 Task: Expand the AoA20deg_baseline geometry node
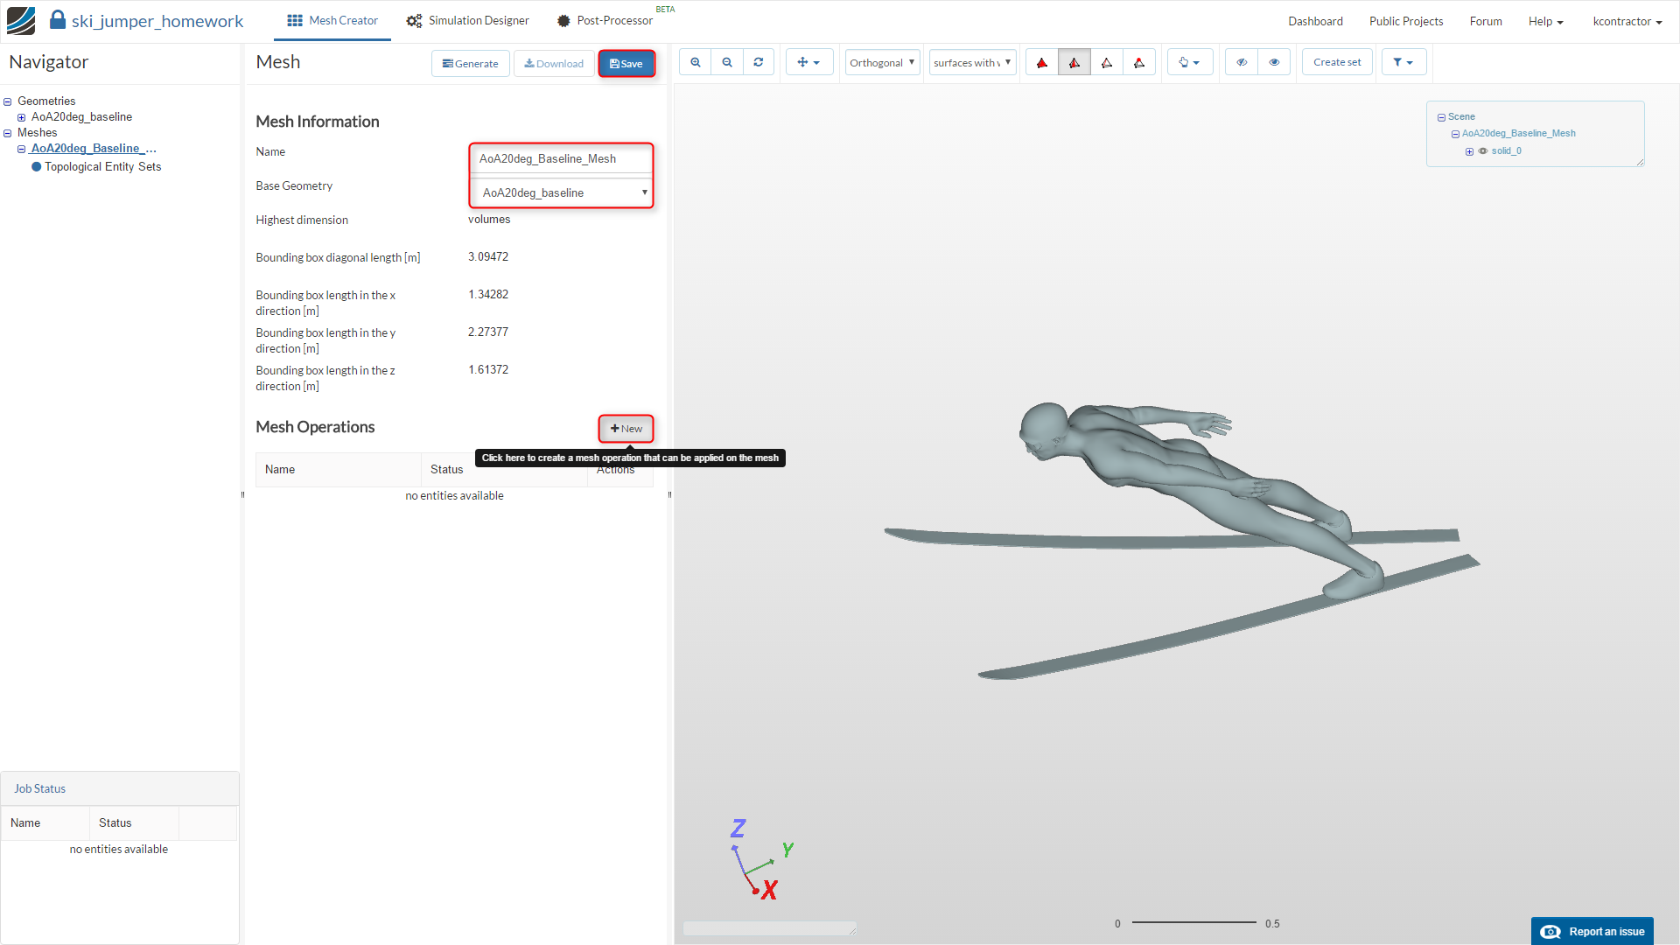click(22, 117)
